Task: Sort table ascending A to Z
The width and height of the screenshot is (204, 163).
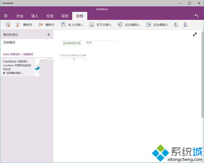Action: 176,24
